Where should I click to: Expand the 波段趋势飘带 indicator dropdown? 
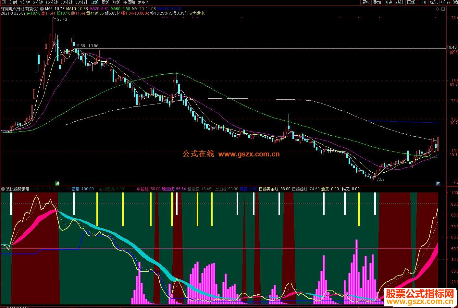(3, 189)
